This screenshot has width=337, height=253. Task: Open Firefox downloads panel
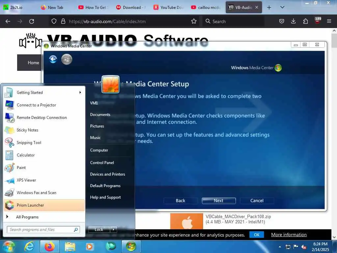293,21
